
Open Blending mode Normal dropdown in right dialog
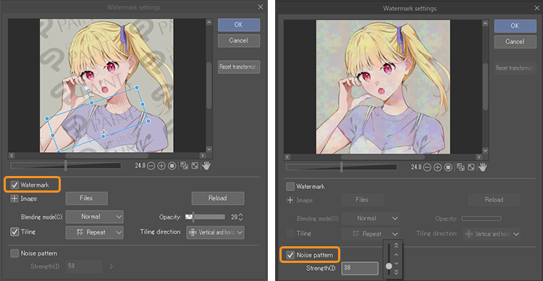(371, 218)
